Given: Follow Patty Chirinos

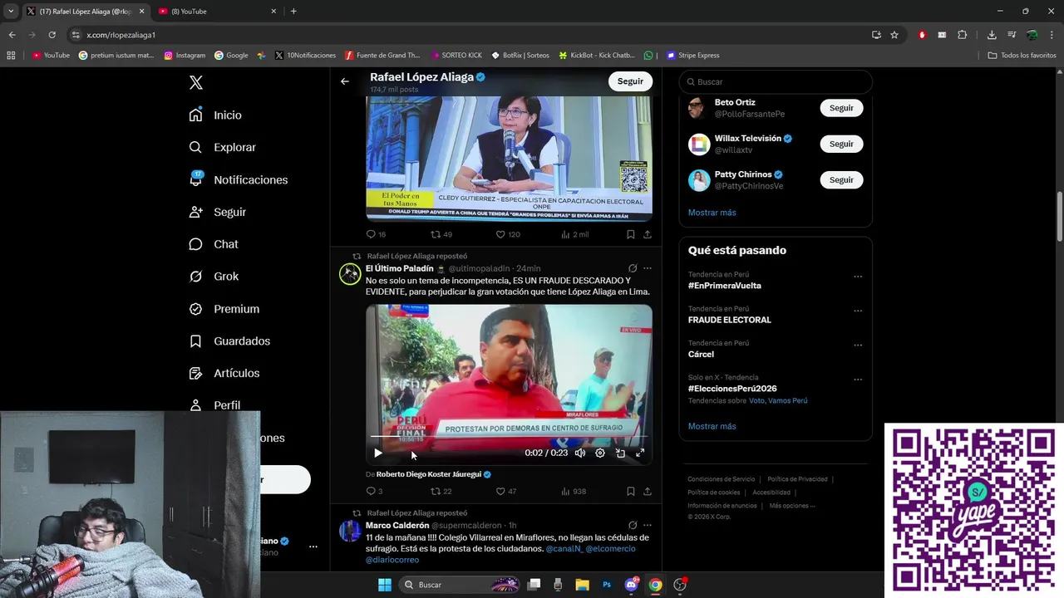Looking at the screenshot, I should tap(841, 179).
